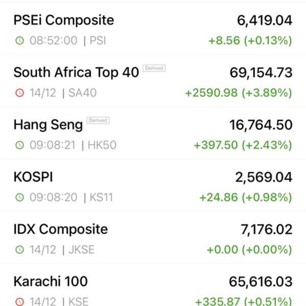Image resolution: width=306 pixels, height=306 pixels.
Task: Click the South Africa Top 40 change +2590.98 (+3.89%)
Action: tap(239, 93)
